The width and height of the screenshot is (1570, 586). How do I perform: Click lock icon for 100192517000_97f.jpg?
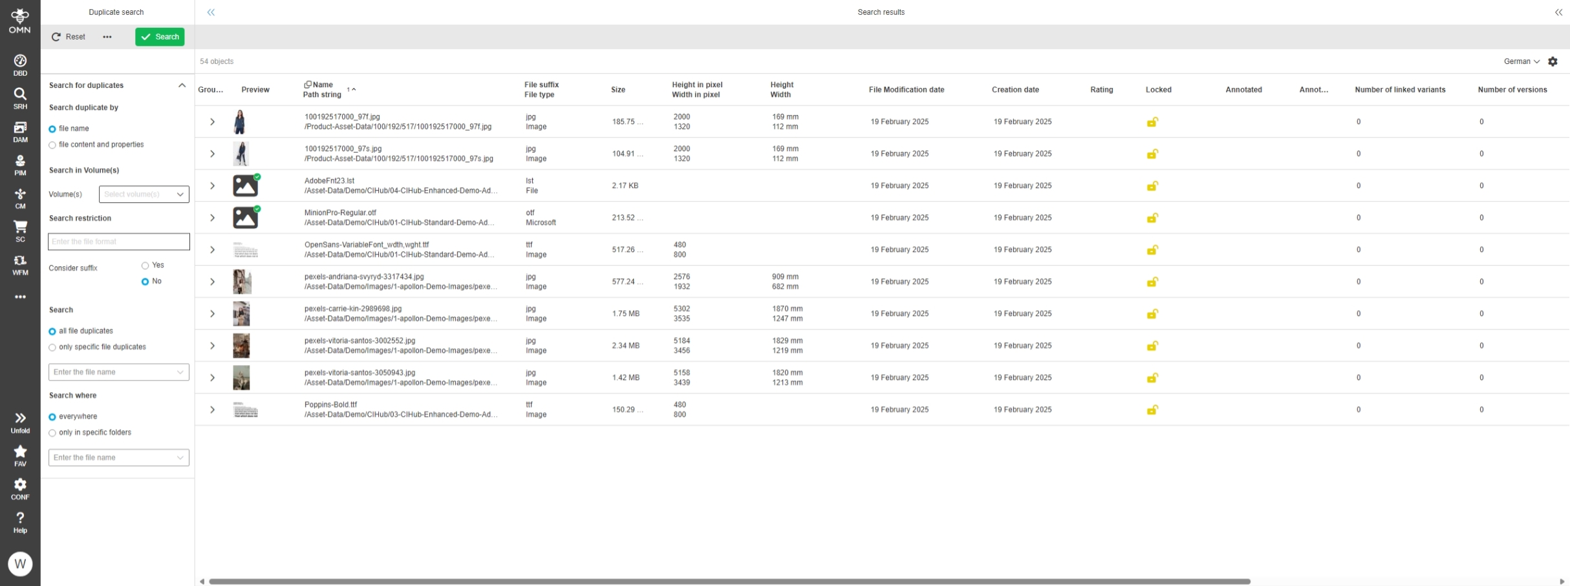1152,121
